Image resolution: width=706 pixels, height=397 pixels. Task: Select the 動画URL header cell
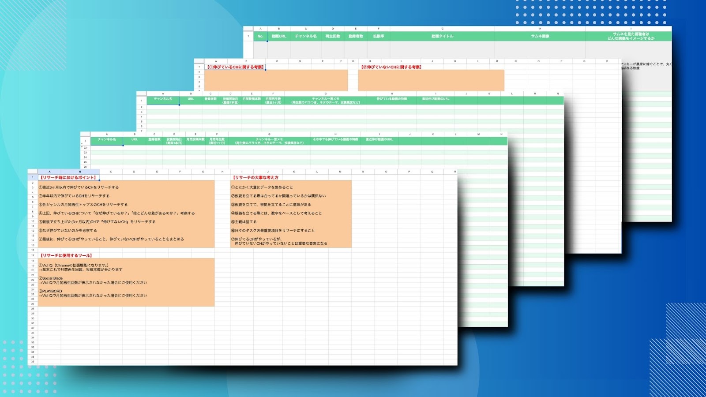click(279, 36)
